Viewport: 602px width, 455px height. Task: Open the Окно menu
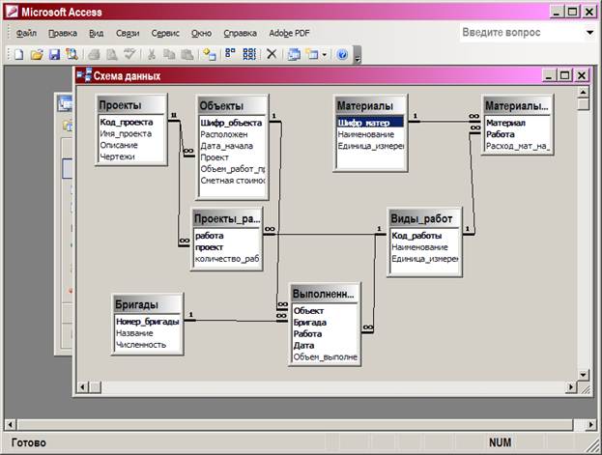201,34
